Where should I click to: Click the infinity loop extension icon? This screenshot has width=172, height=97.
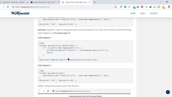(x=146, y=7)
